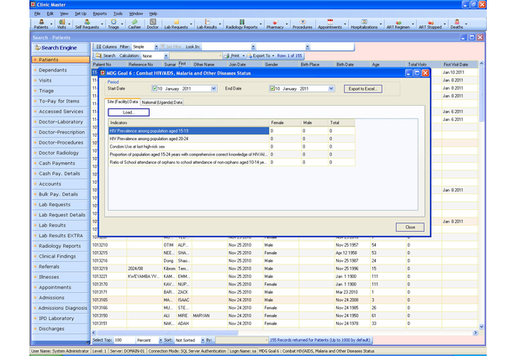Toggle the Start Date checkbox
The width and height of the screenshot is (517, 356).
coord(155,88)
